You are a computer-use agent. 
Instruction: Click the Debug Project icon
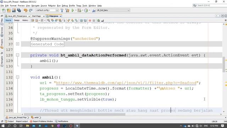tap(79, 10)
